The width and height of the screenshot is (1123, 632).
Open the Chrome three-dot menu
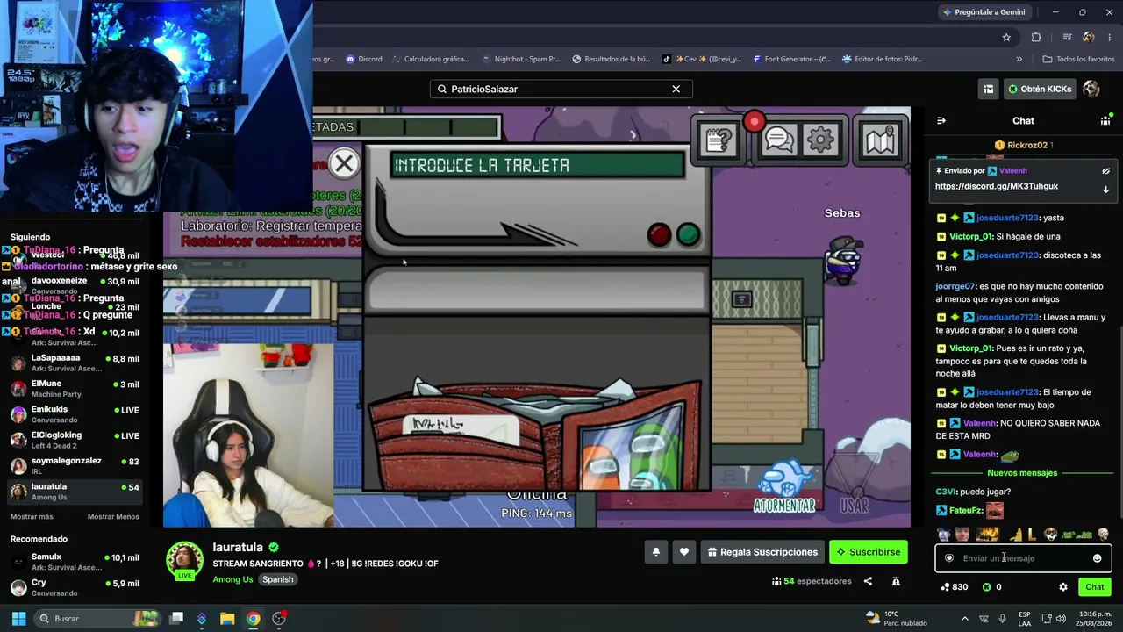pyautogui.click(x=1110, y=38)
